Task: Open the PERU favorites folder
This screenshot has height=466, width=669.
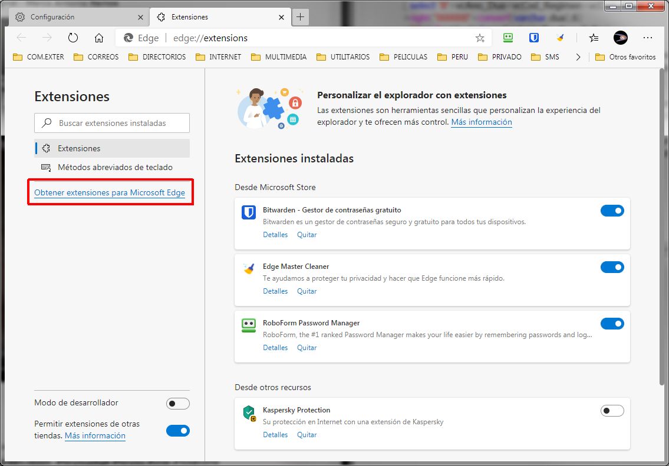Action: (x=453, y=56)
